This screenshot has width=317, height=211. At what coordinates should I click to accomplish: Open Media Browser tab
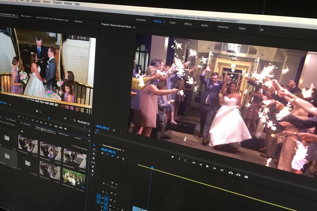click(x=64, y=134)
